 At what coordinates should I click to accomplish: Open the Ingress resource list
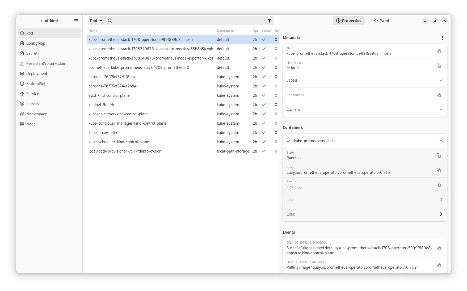32,104
